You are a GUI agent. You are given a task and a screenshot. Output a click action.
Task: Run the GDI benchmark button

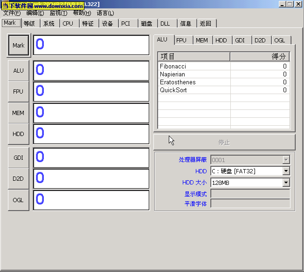pos(19,158)
